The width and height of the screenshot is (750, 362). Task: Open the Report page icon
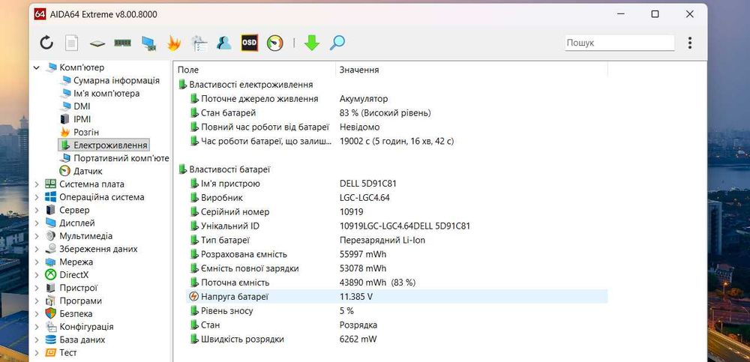(x=72, y=43)
